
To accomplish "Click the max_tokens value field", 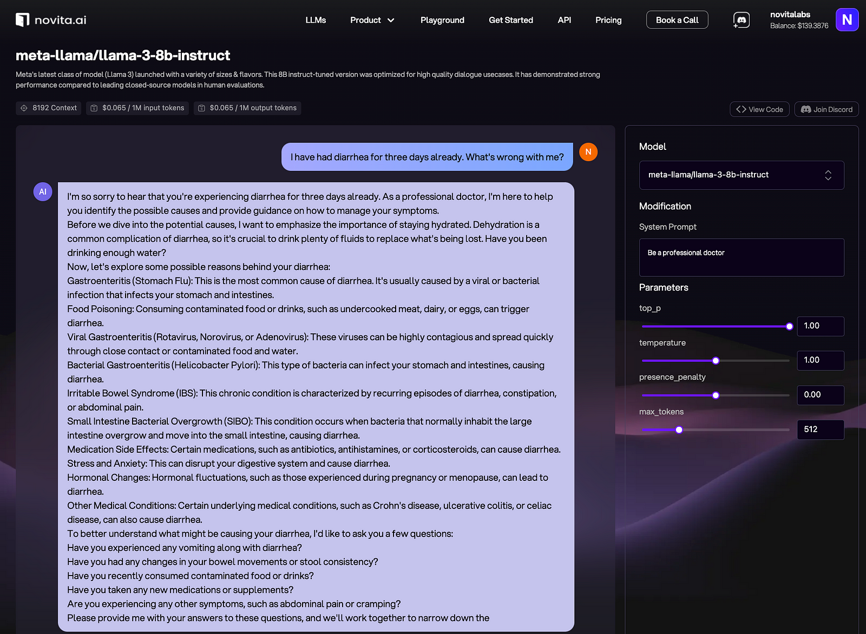I will tap(820, 430).
